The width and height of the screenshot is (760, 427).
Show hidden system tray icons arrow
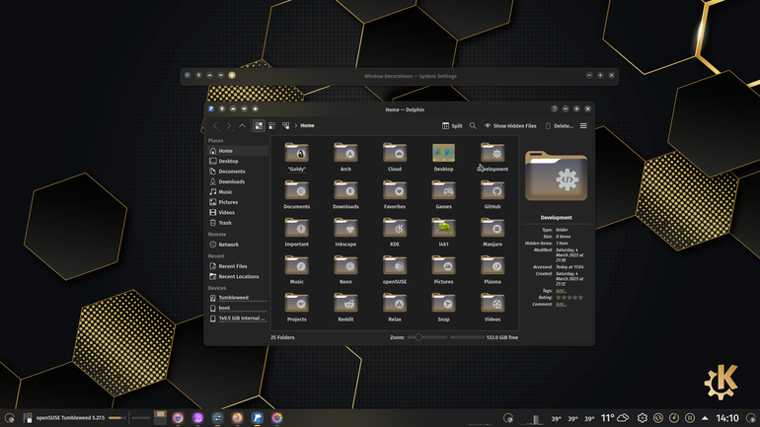(x=705, y=418)
